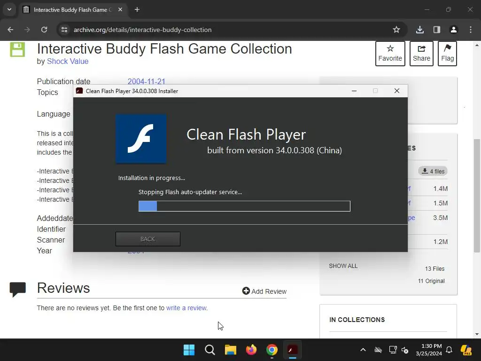
Task: Click the network display tray icon
Action: point(393,350)
